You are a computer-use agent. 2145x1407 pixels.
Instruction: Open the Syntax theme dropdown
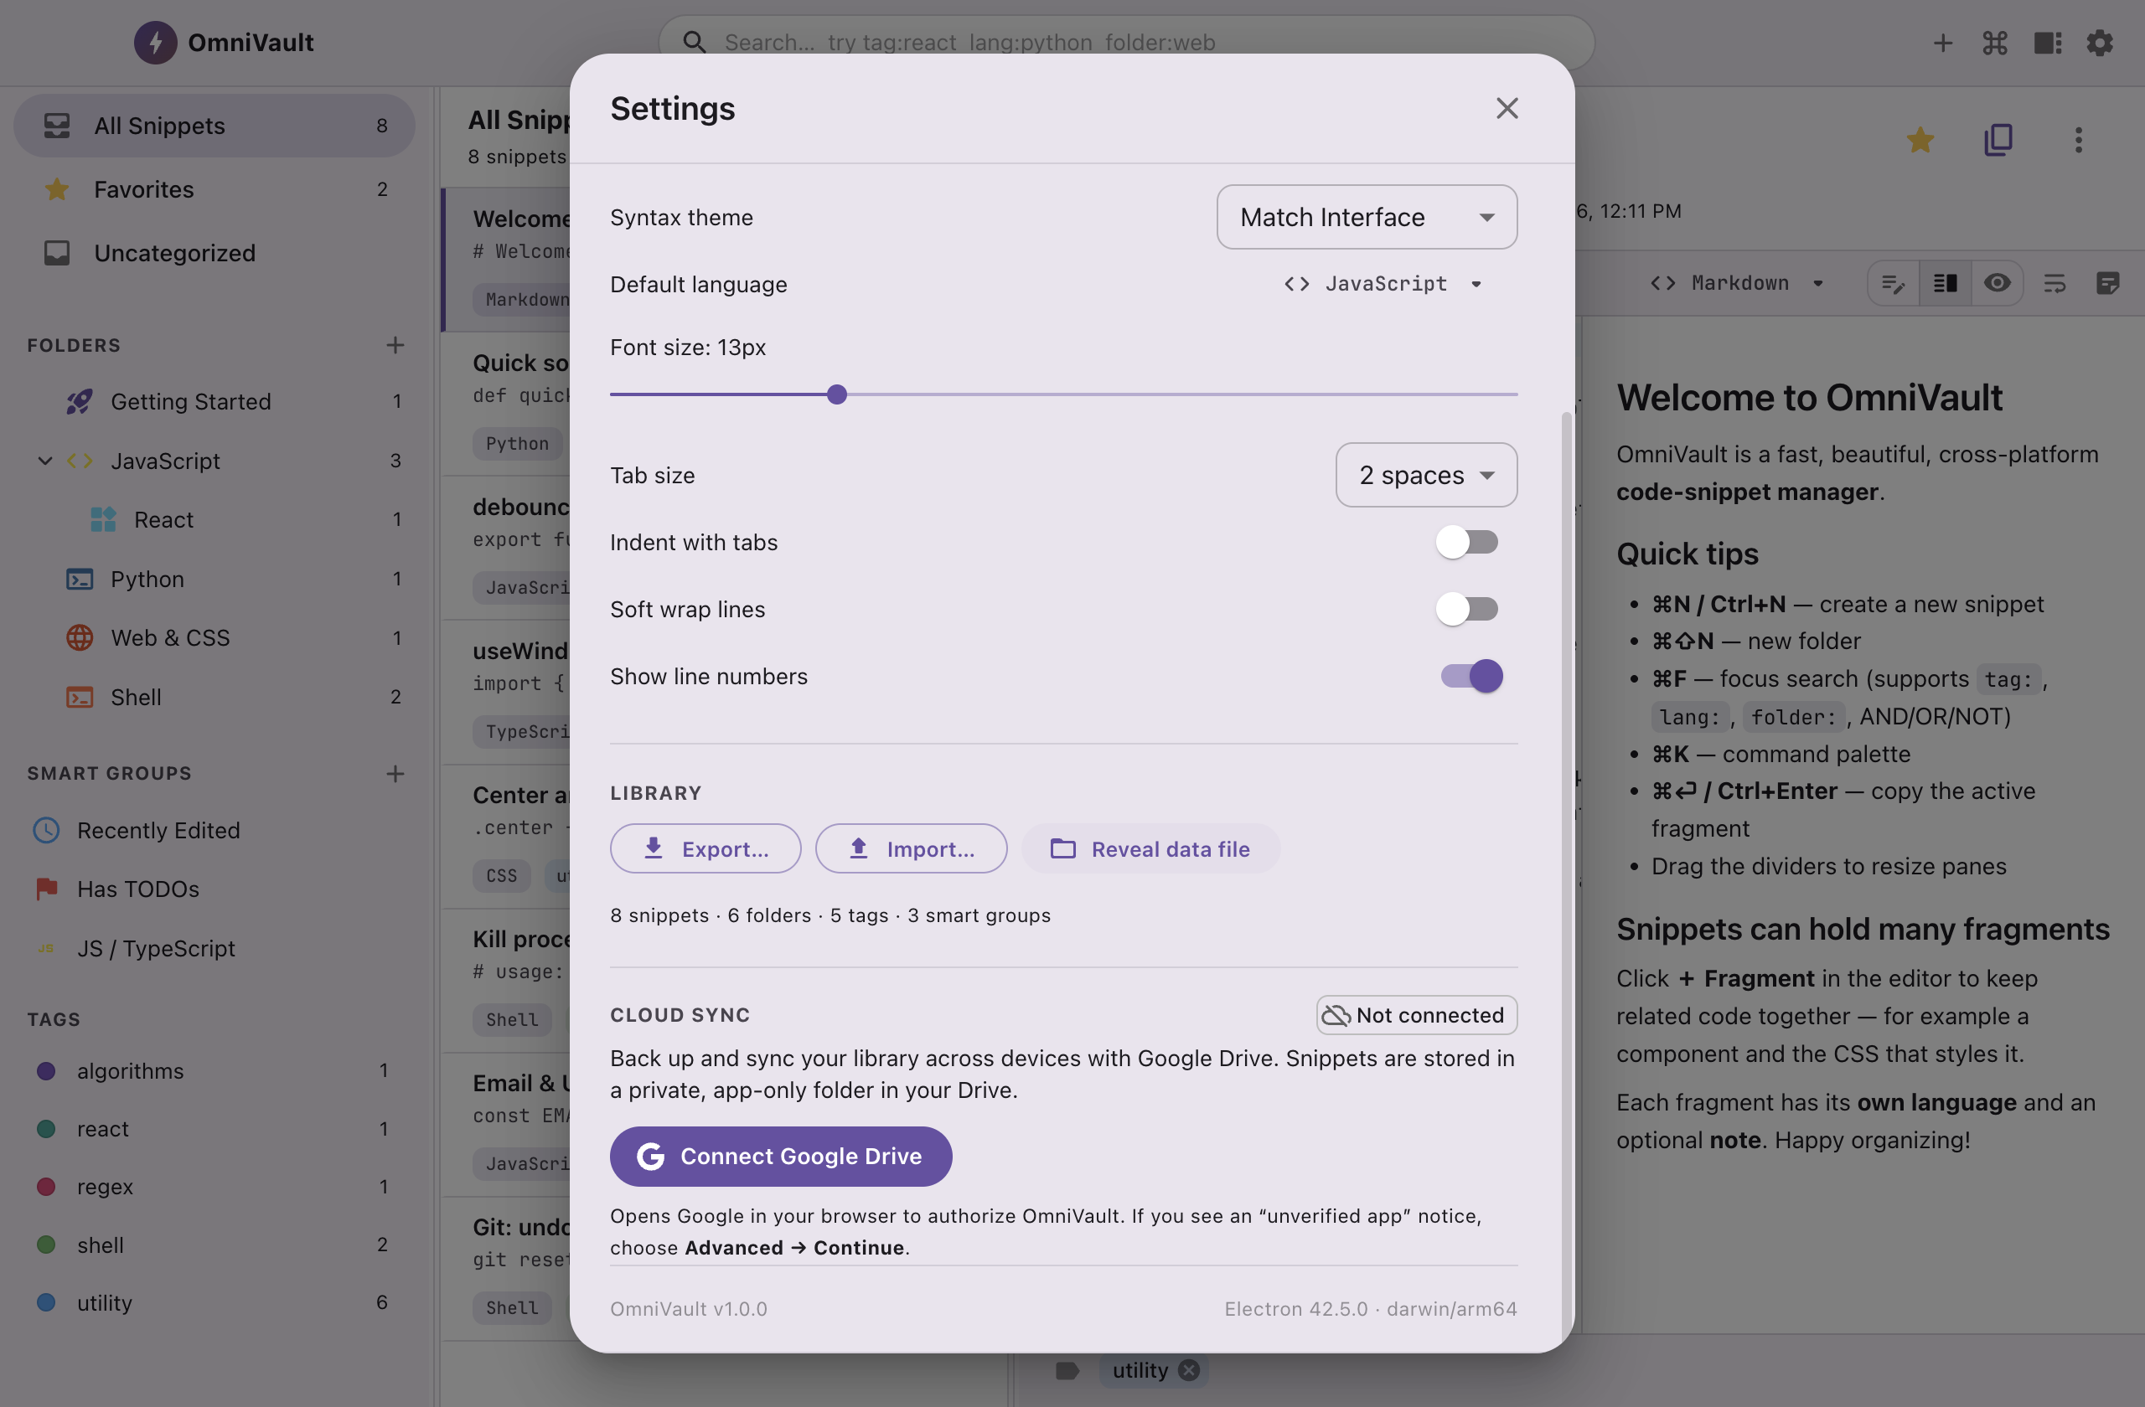tap(1367, 217)
